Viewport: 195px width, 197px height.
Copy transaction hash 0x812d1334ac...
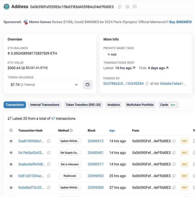(x=49, y=176)
